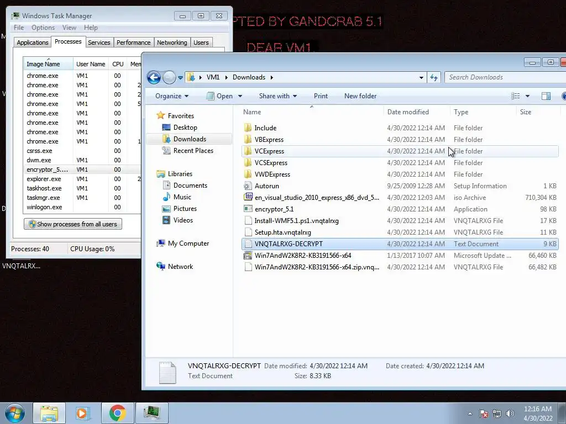Switch to the Networking tab
The image size is (566, 424).
tap(172, 43)
